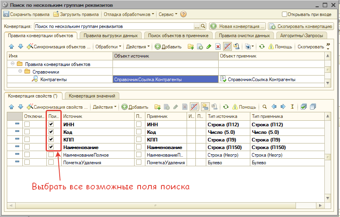Click Синхронизация свойств wand button
Image resolution: width=340 pixels, height=217 pixels.
click(57, 107)
